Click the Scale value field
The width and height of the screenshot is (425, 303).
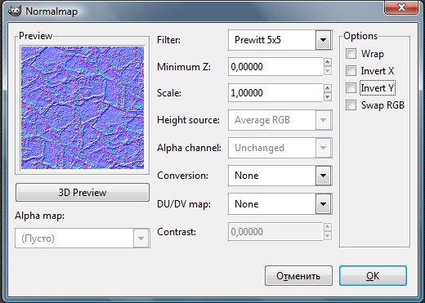pyautogui.click(x=275, y=93)
